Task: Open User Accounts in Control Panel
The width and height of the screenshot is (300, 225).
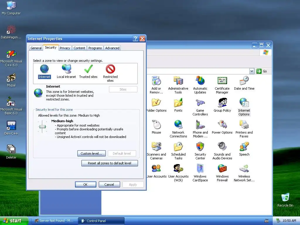Action: pyautogui.click(x=156, y=171)
